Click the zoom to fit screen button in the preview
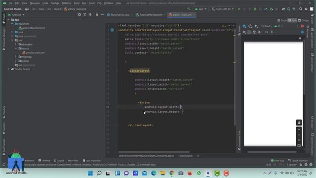Screen dimensions: 316x178 pyautogui.click(x=299, y=145)
